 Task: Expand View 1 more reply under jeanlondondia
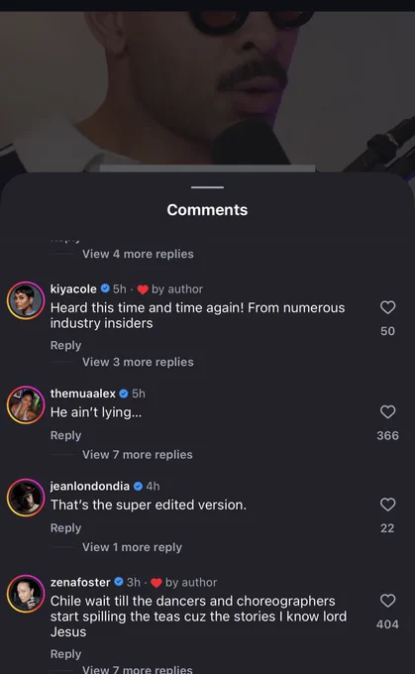point(132,547)
